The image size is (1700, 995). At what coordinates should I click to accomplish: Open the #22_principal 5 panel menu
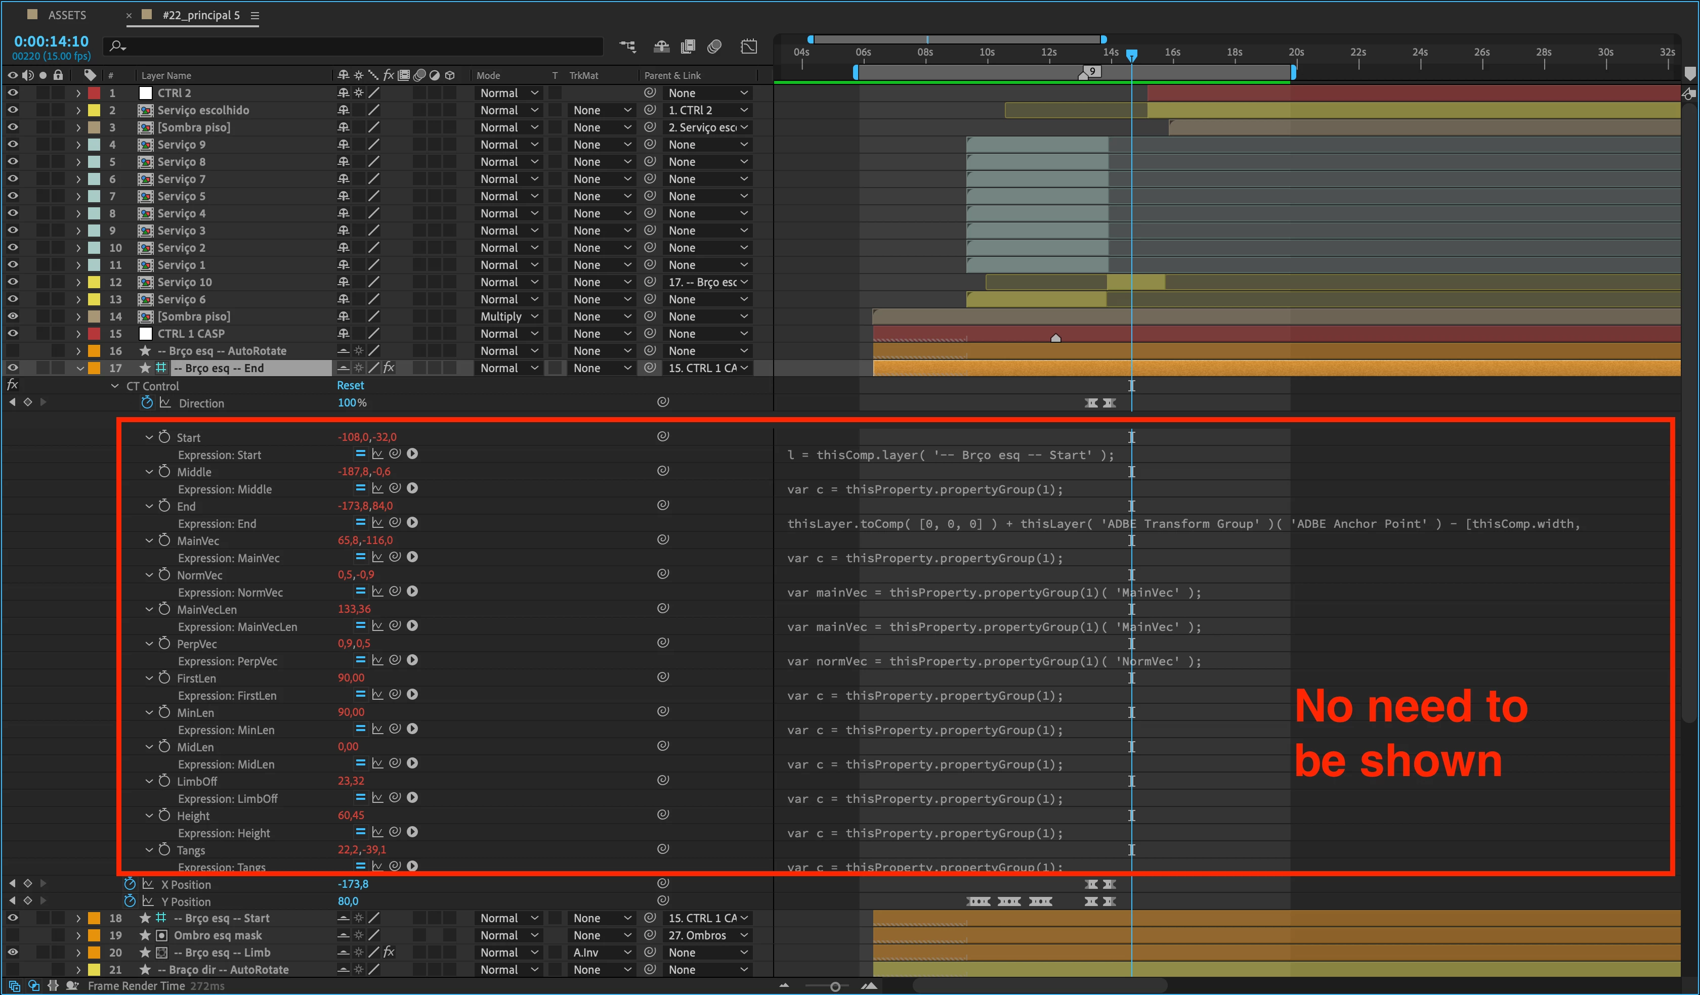[x=255, y=16]
